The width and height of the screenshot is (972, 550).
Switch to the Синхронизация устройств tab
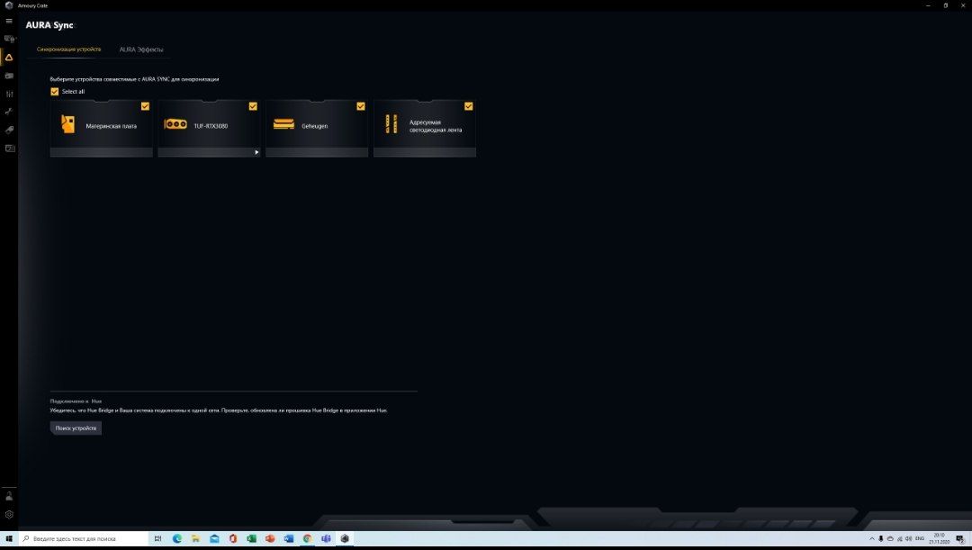tap(68, 49)
